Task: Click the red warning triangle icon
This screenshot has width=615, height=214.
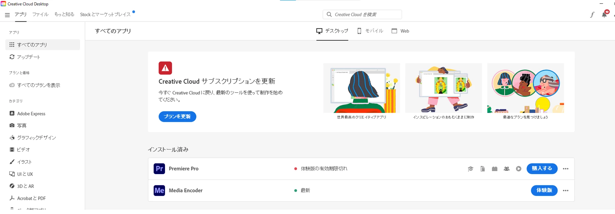Action: (165, 68)
